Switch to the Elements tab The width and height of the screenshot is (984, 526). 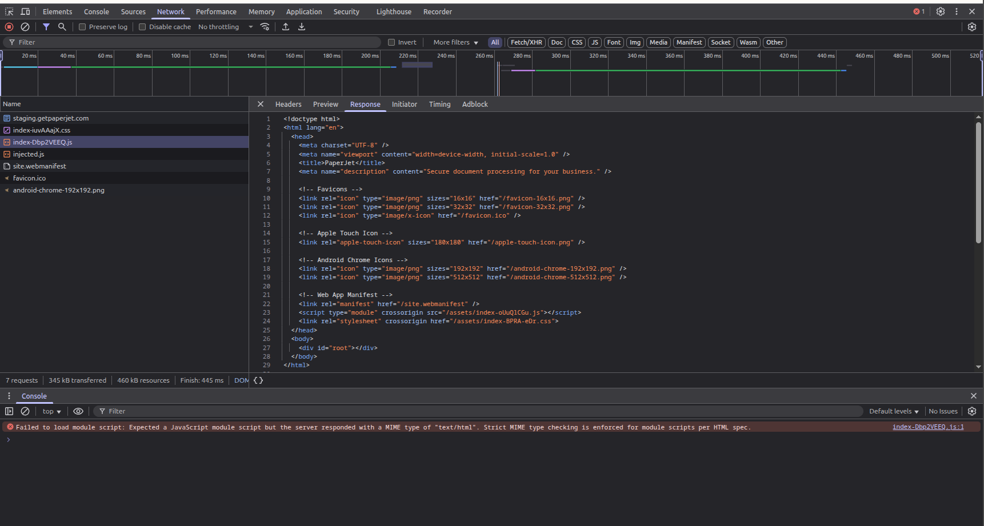click(x=57, y=11)
